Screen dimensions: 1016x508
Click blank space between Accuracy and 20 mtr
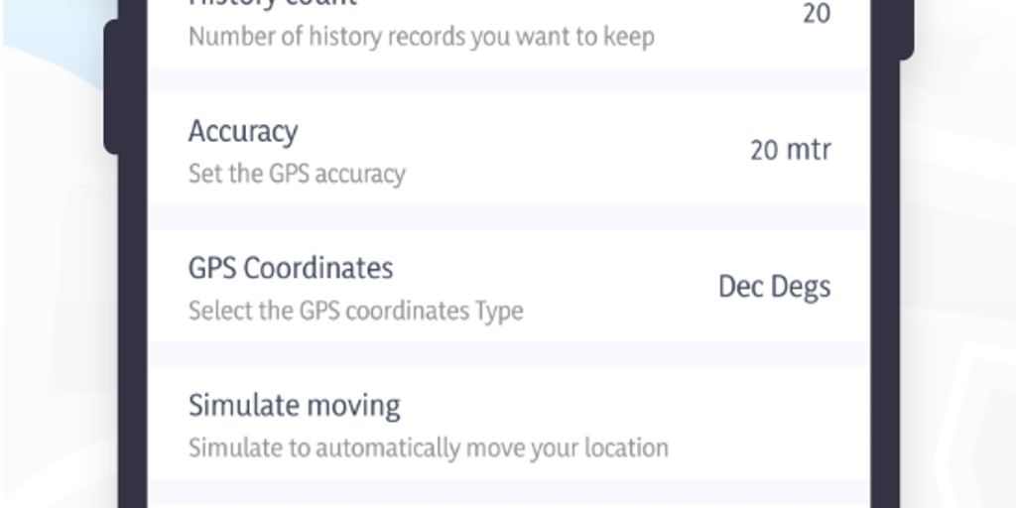pyautogui.click(x=556, y=150)
